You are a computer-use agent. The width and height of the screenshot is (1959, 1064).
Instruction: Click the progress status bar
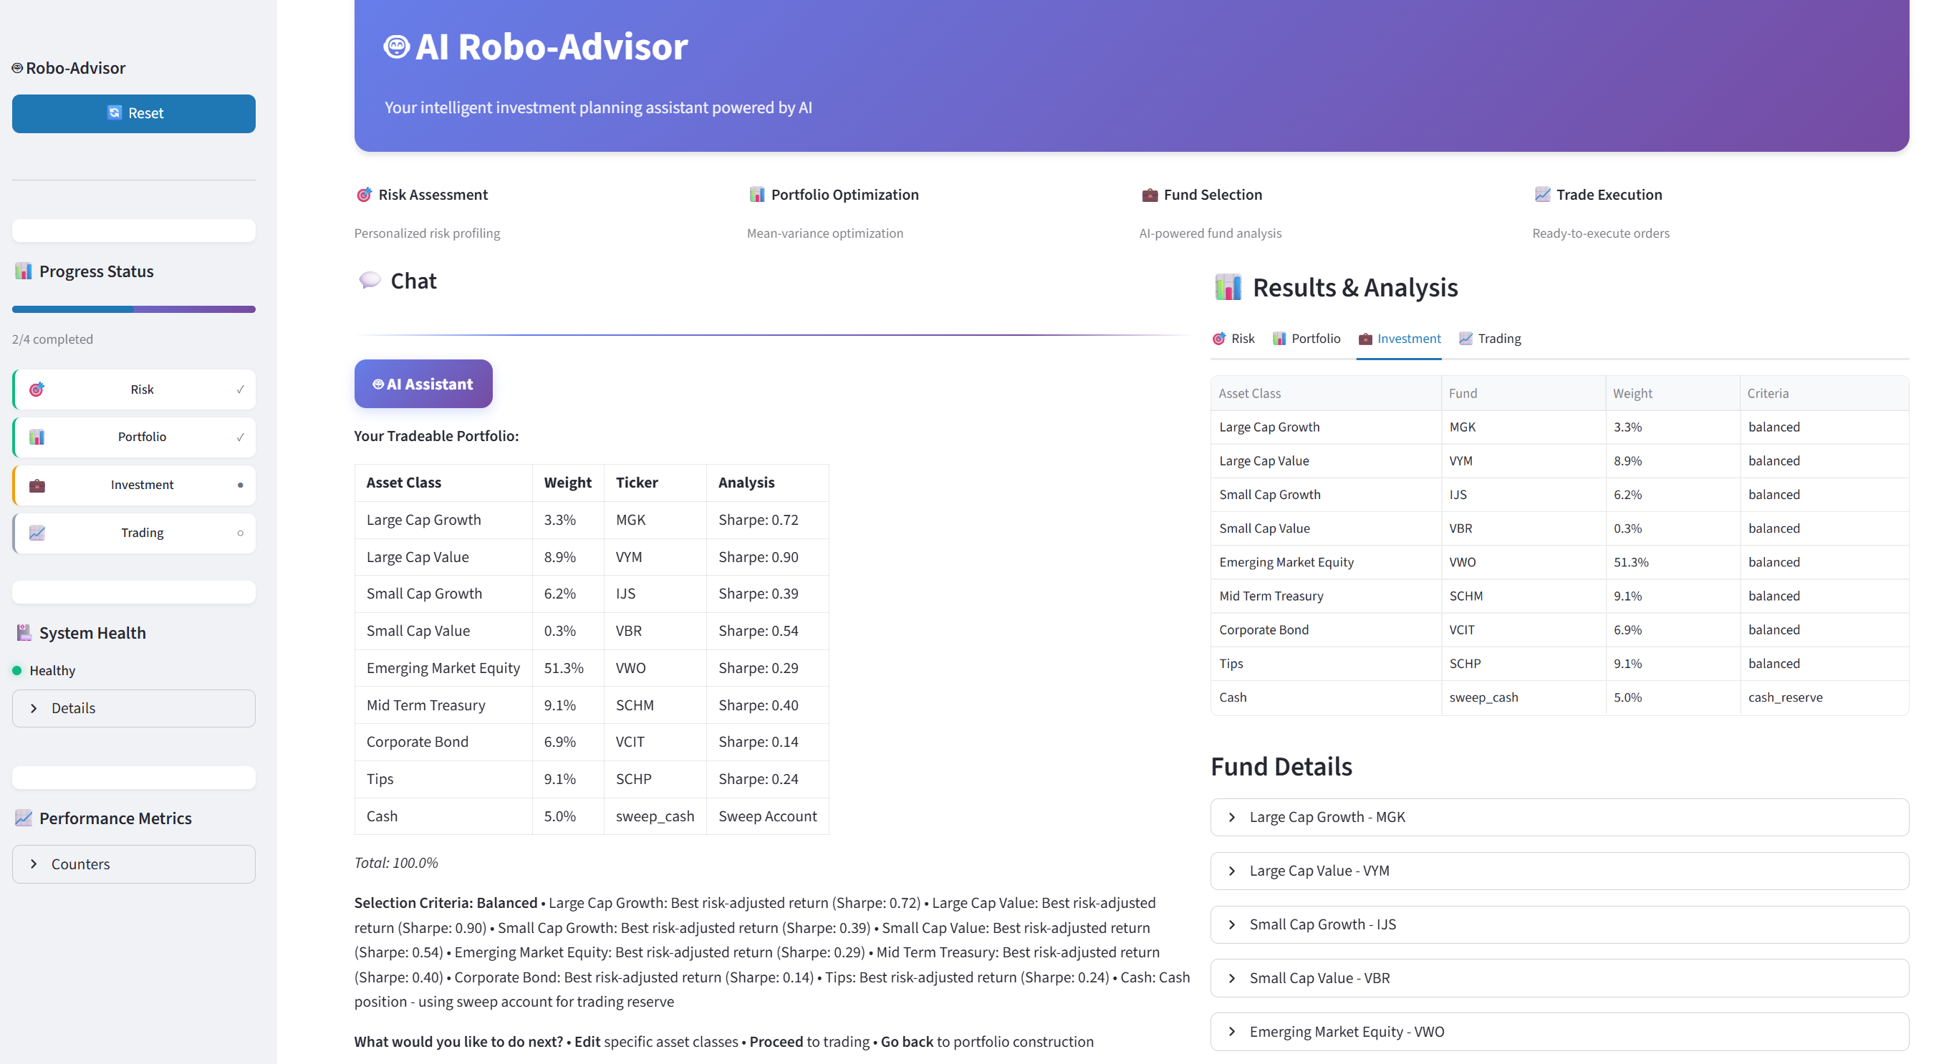click(x=134, y=309)
